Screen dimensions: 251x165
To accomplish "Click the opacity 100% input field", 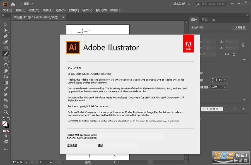I will (x=217, y=87).
